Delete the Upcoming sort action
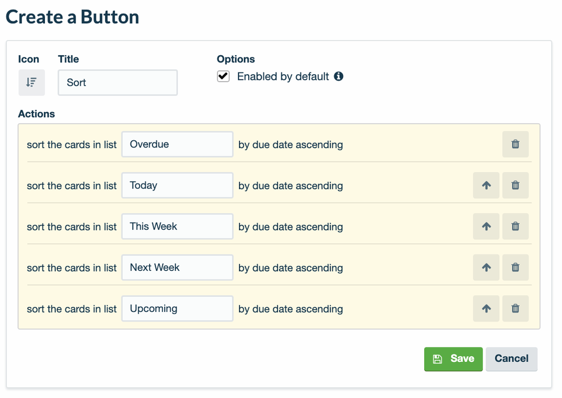The height and width of the screenshot is (398, 562). (x=515, y=308)
